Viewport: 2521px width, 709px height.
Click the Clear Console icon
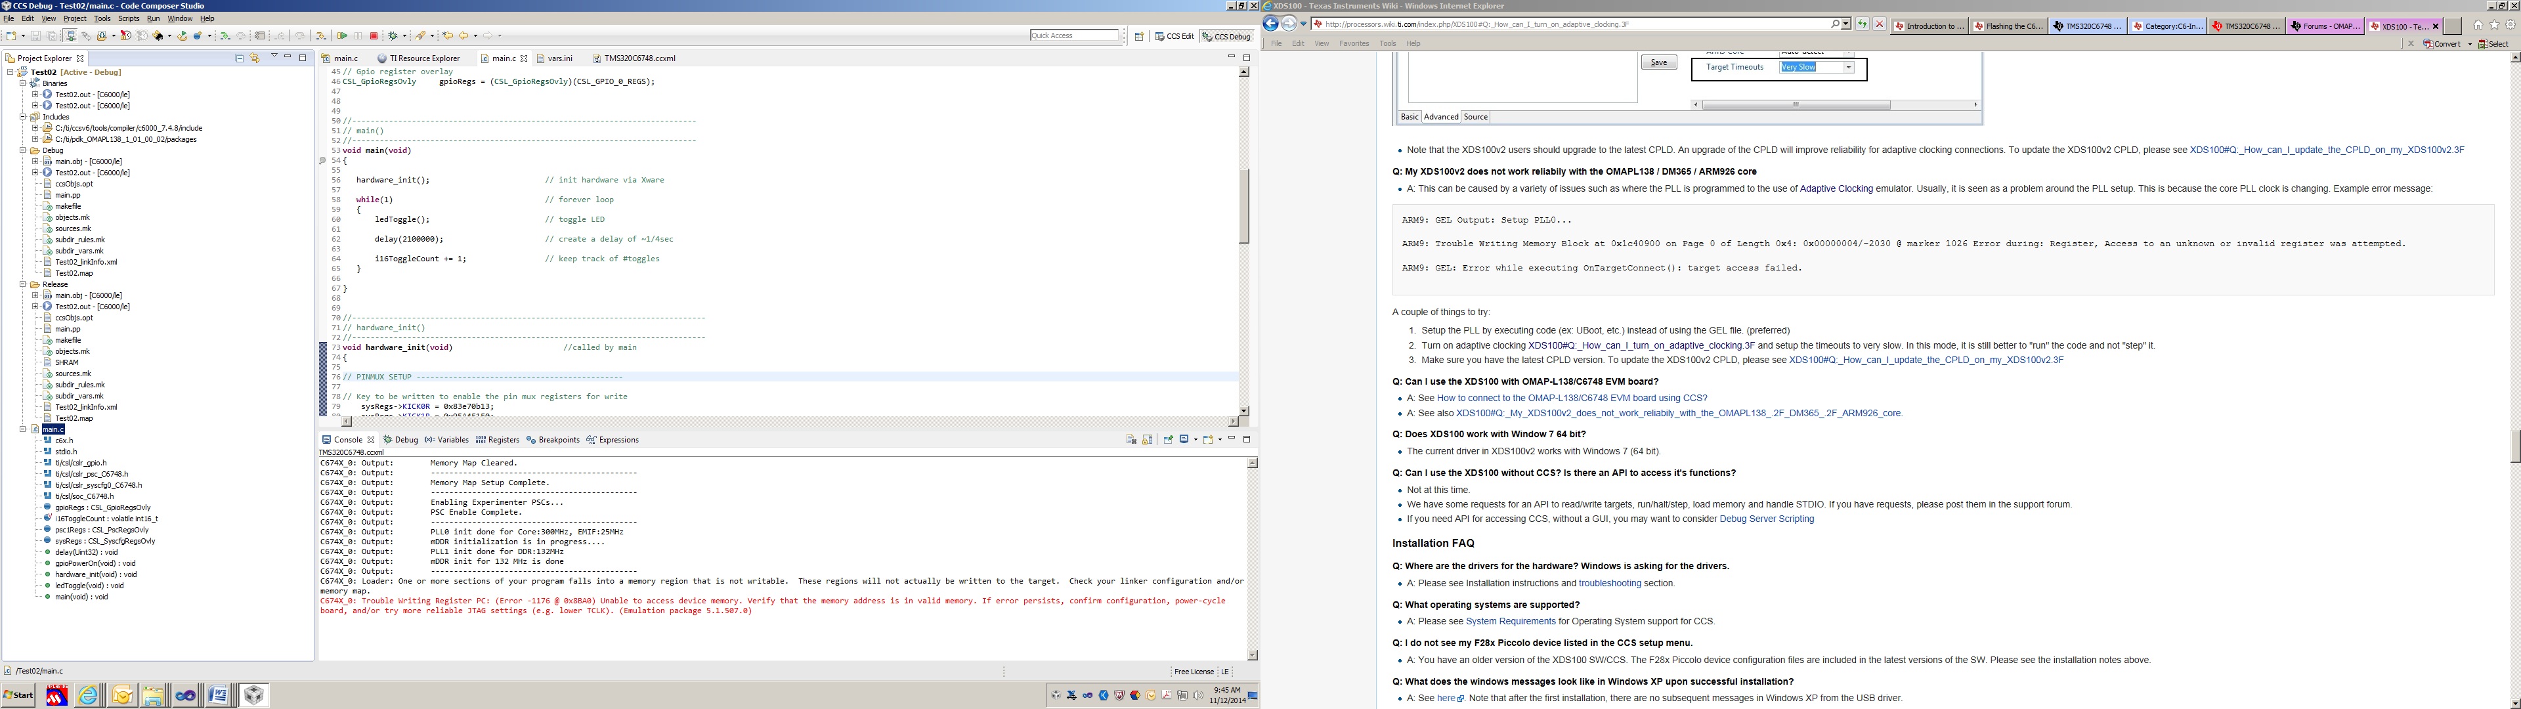point(1131,440)
